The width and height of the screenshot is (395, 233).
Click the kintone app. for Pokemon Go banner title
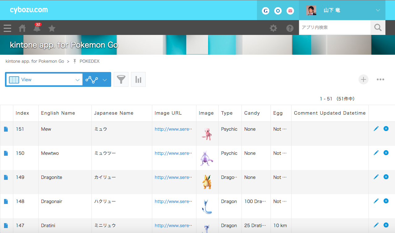[x=64, y=45]
